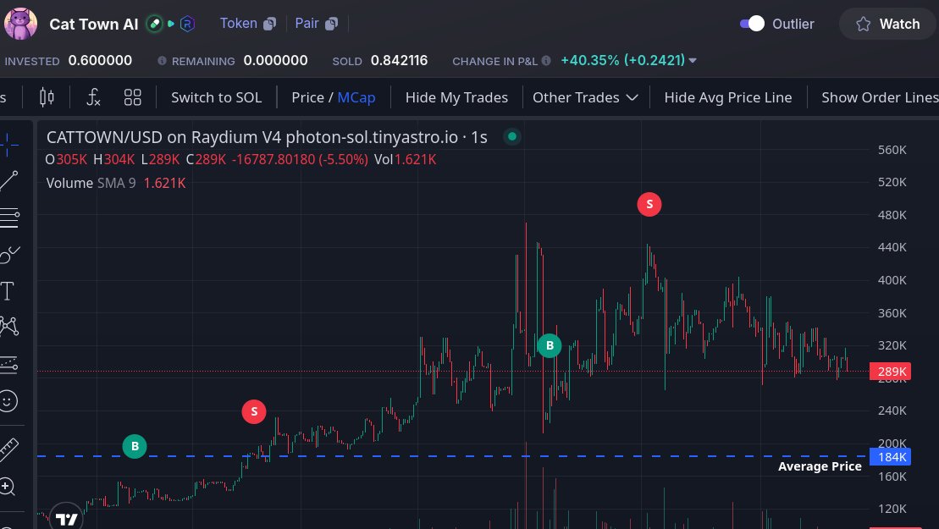Add token to watchlist with Watch button

click(x=887, y=24)
